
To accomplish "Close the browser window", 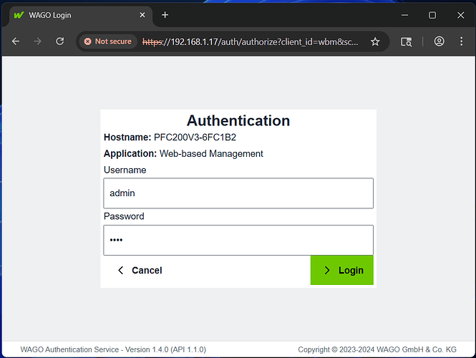I will tap(460, 15).
